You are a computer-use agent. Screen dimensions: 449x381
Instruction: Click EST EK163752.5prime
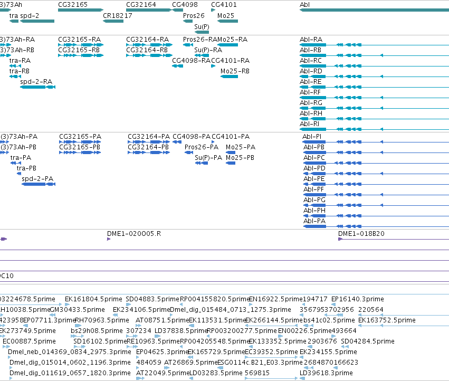[x=387, y=320]
